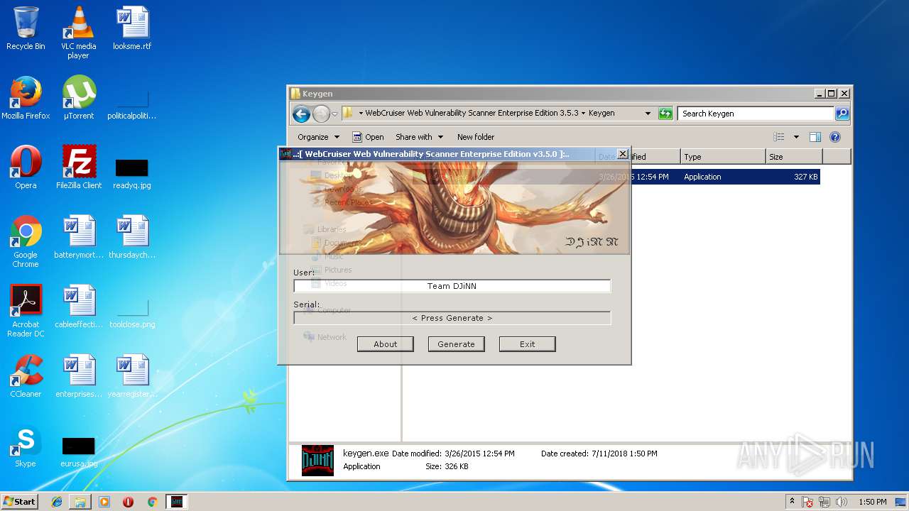Screen dimensions: 909x511
Task: Click the Serial output field
Action: point(452,318)
